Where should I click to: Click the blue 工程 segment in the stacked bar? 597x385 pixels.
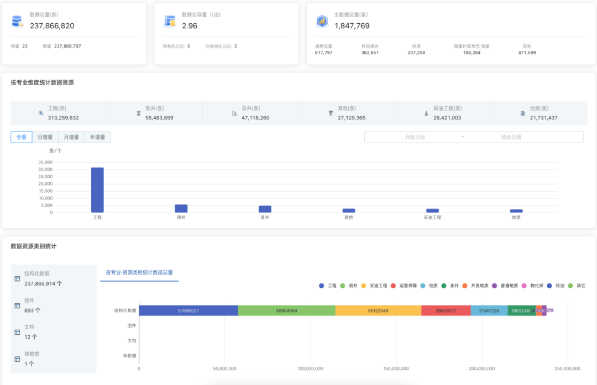click(x=188, y=310)
